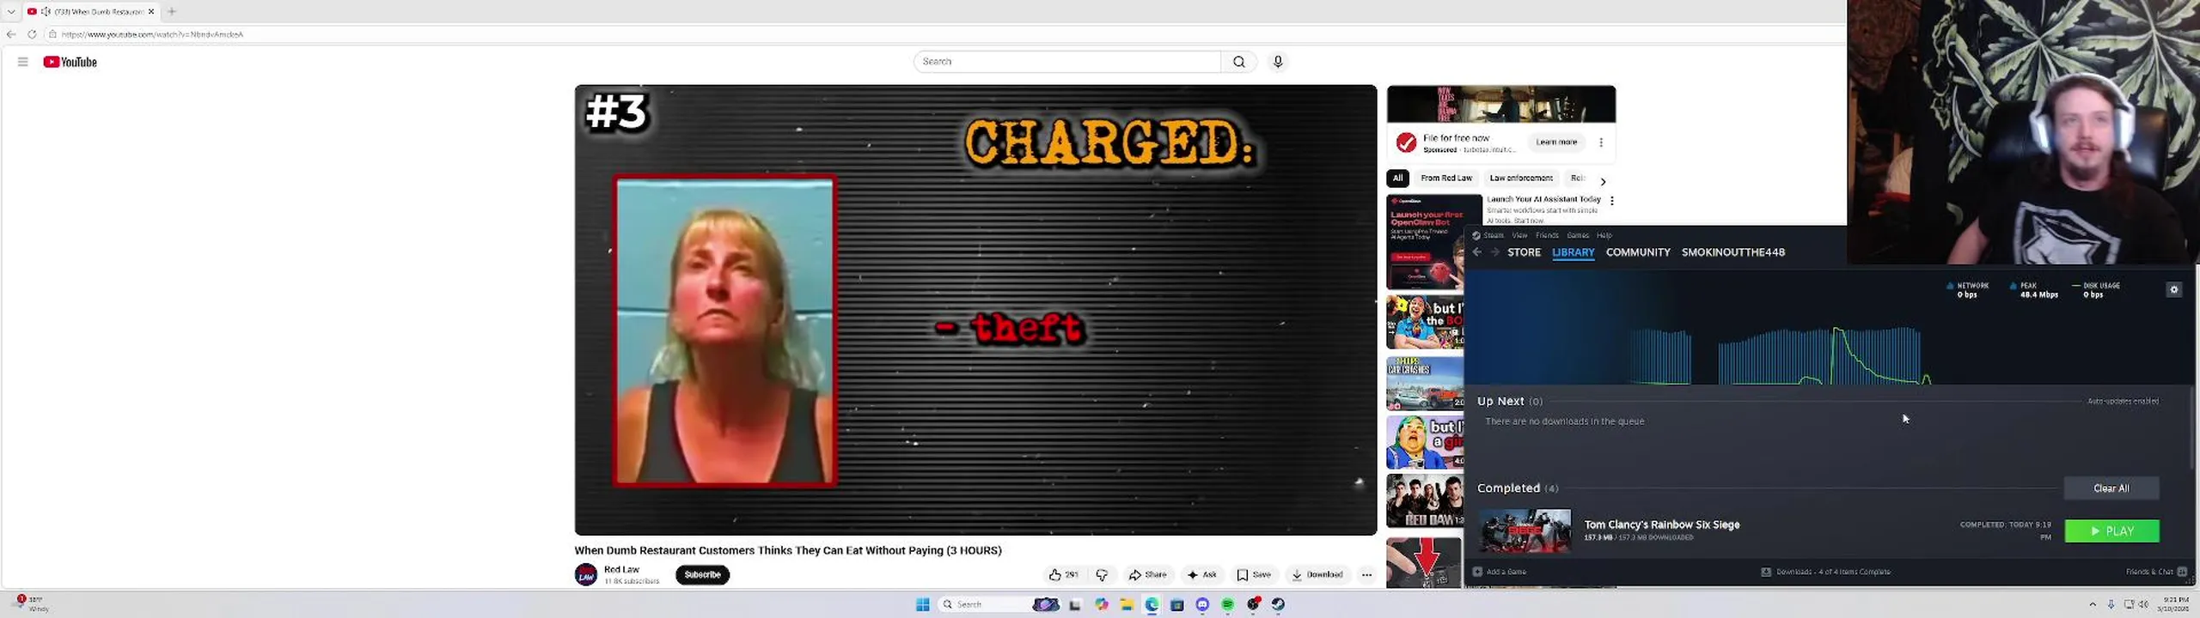Open more actions ellipsis below video
The image size is (2200, 618).
tap(1366, 575)
